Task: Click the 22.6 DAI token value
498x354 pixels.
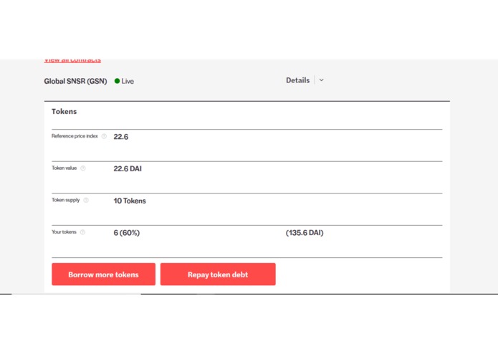Action: click(x=128, y=168)
